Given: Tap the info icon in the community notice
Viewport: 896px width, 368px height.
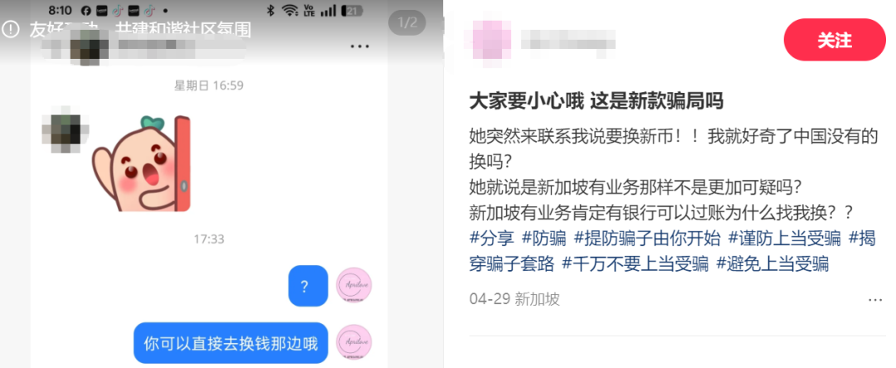Looking at the screenshot, I should point(10,29).
